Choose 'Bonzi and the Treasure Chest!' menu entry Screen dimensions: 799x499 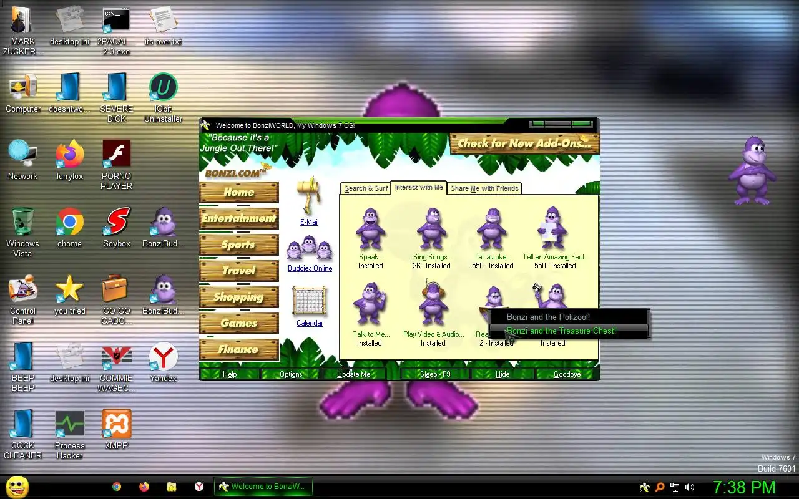point(569,331)
